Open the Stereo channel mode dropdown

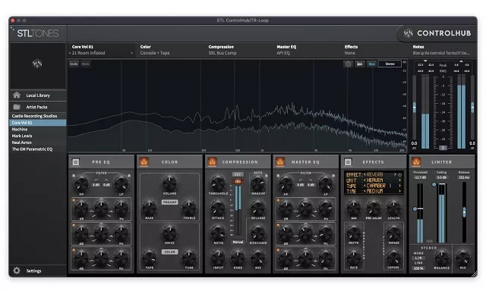(390, 64)
